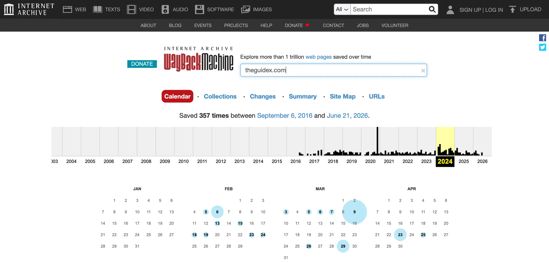Click the teal DONATE button
The height and width of the screenshot is (263, 549).
click(142, 64)
